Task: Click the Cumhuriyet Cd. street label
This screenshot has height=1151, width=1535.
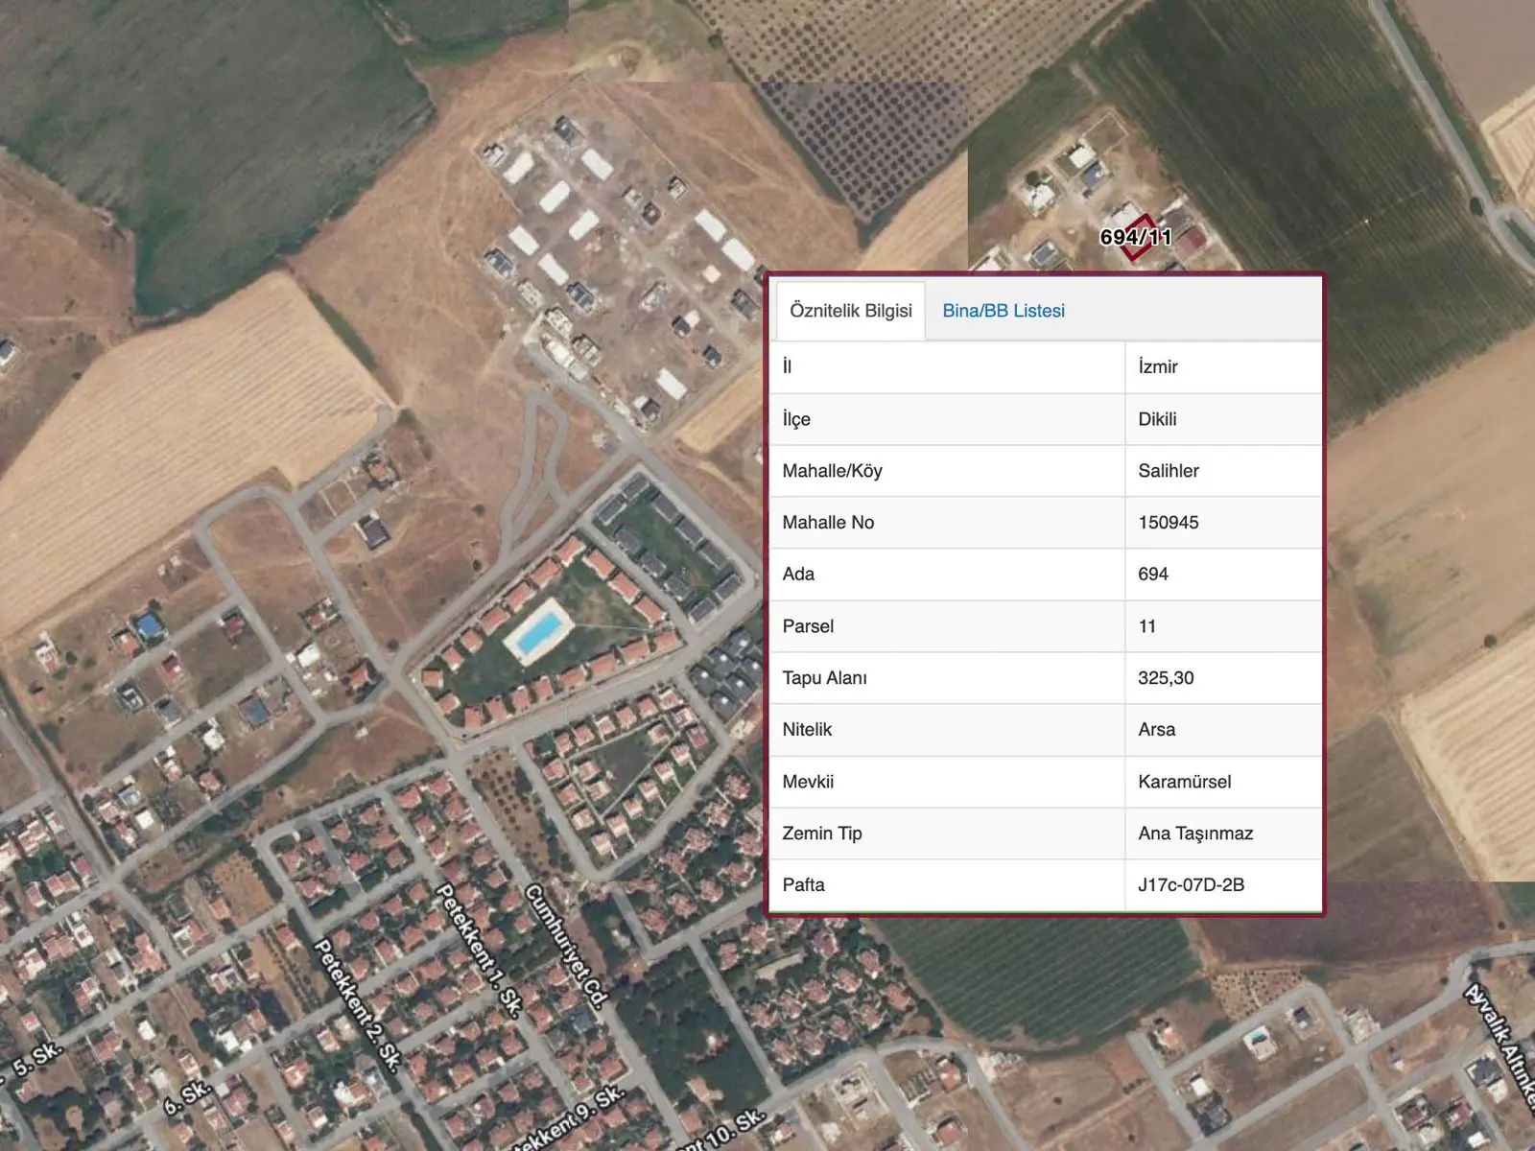Action: (x=566, y=946)
